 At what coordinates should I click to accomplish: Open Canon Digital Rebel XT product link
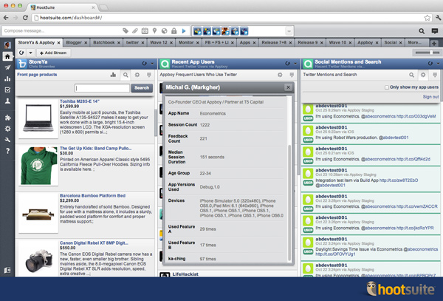pyautogui.click(x=94, y=243)
